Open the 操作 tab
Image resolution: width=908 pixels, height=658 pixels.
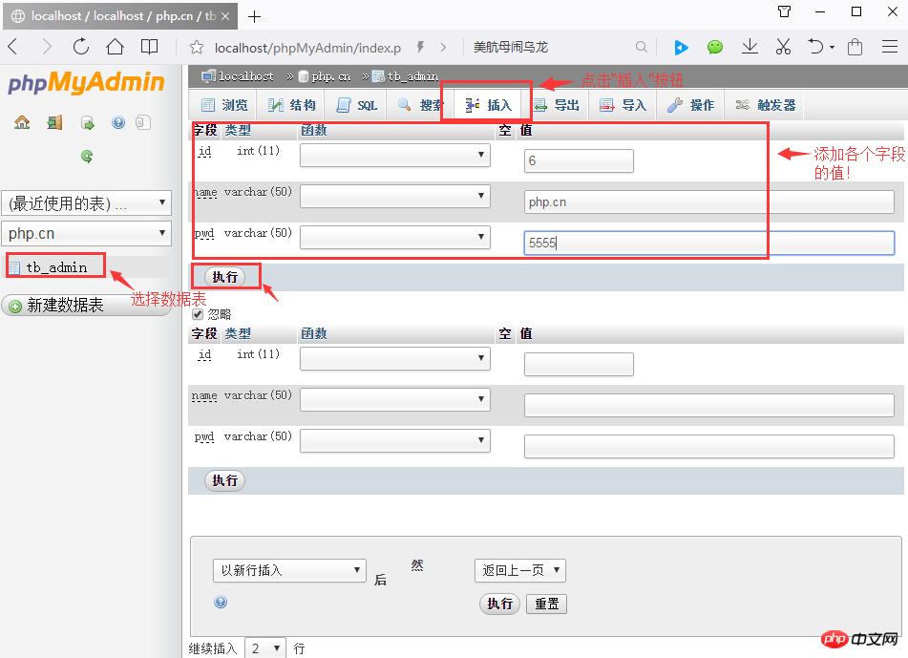691,105
